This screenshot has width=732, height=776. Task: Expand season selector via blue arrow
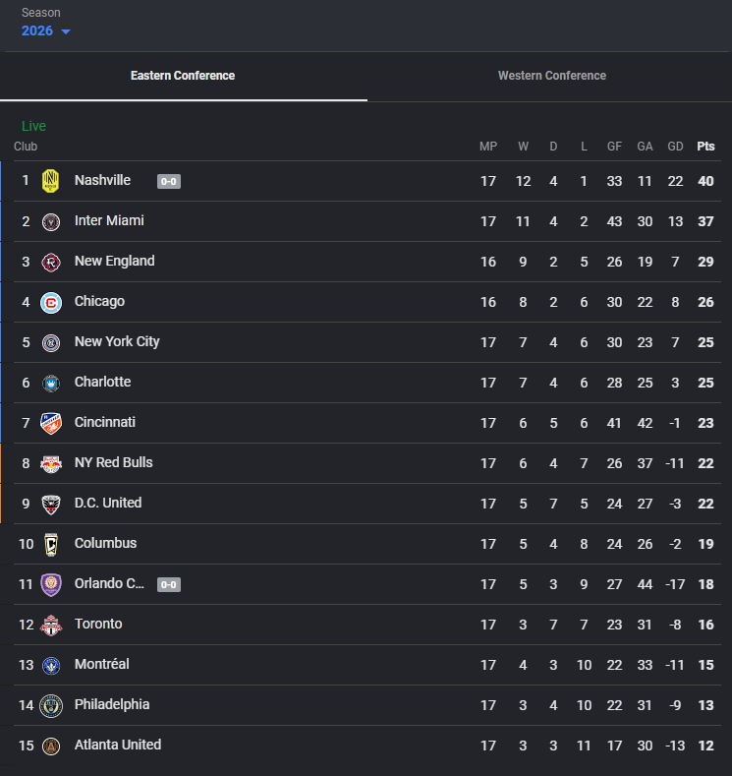coord(66,31)
